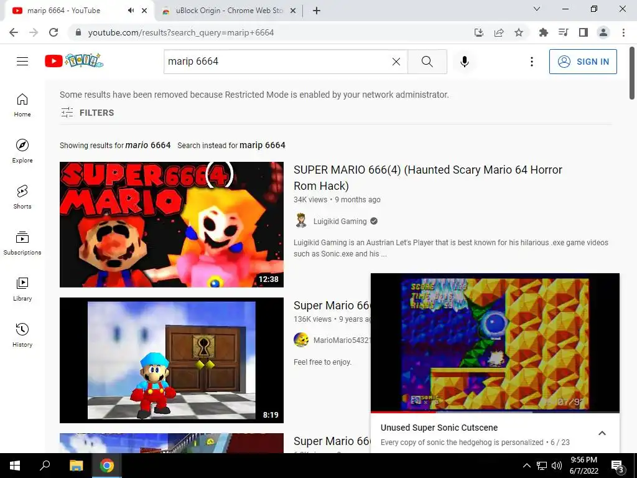
Task: Click the page vertical scrollbar
Action: pyautogui.click(x=632, y=73)
